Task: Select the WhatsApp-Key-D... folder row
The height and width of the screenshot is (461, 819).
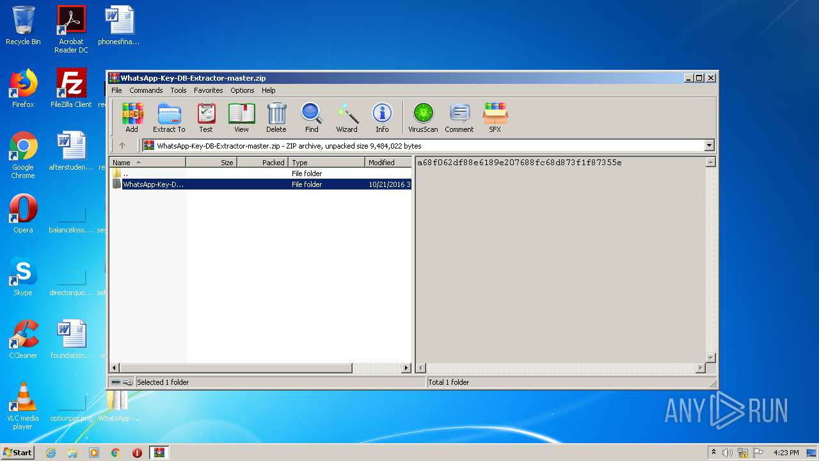Action: tap(260, 184)
